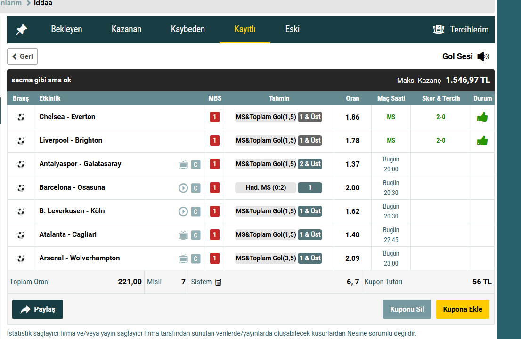Click the '2 & Üst' prediction for Galatasaray match

pyautogui.click(x=309, y=164)
